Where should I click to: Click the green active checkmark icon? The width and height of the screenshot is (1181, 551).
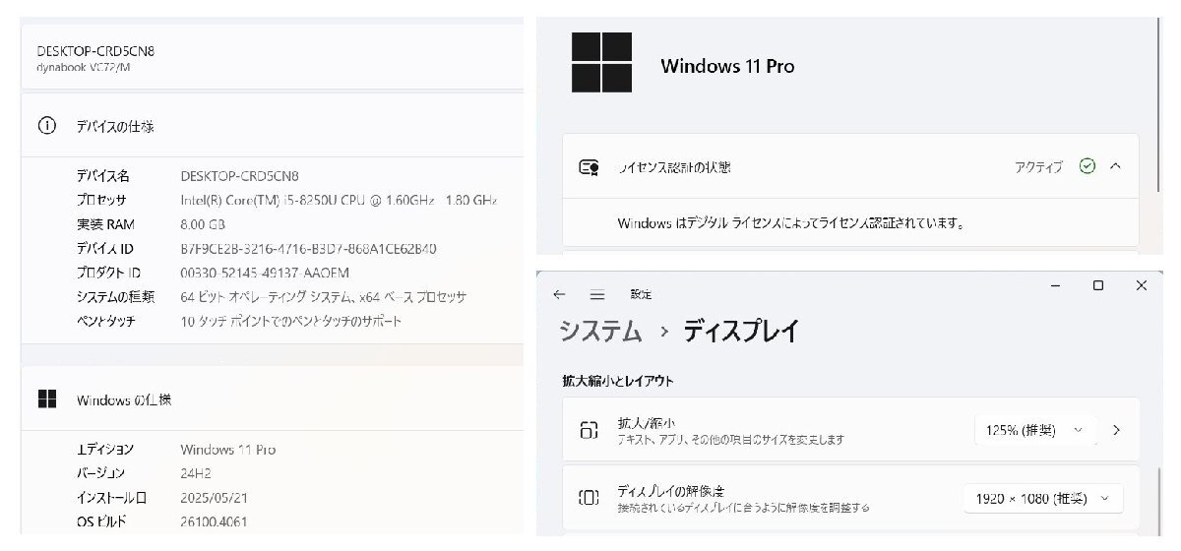(1087, 166)
